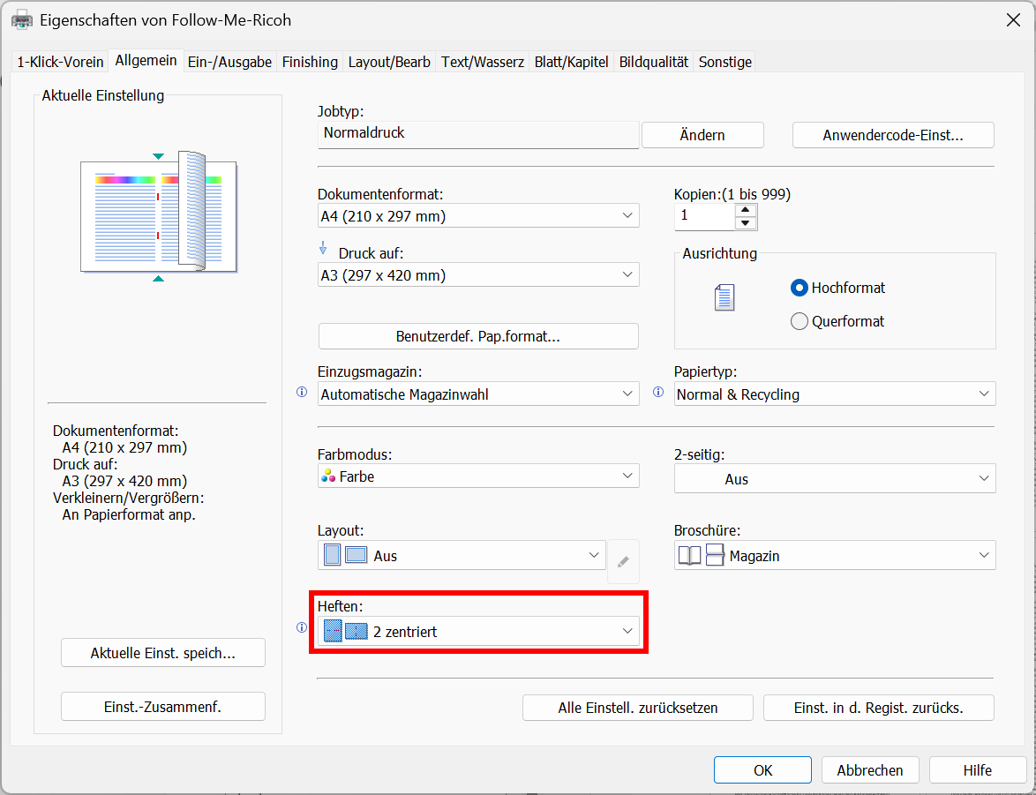
Task: Click Alle Einstell. zurücksetzen button
Action: (637, 708)
